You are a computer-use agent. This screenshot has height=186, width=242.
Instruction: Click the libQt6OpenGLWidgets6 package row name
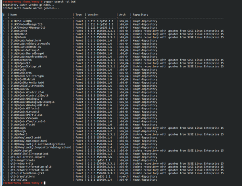[26, 67]
